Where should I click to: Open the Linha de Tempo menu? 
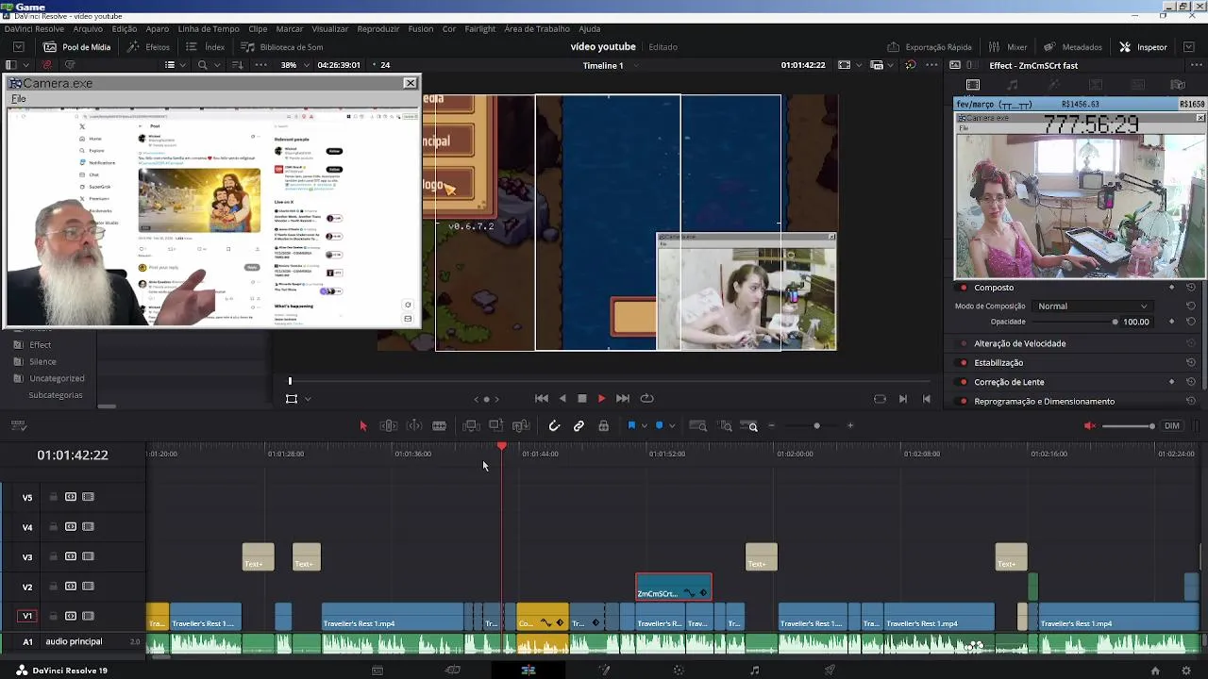(x=209, y=29)
